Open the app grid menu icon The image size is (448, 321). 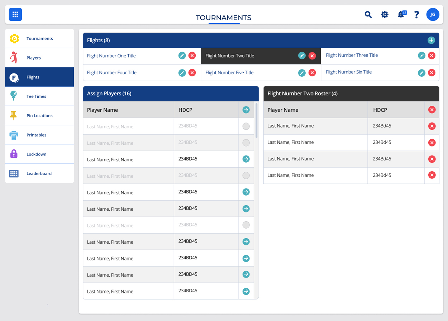(x=15, y=15)
